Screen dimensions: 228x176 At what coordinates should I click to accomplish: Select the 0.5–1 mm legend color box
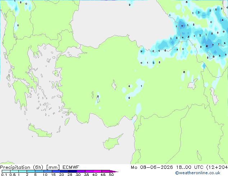coord(14,171)
